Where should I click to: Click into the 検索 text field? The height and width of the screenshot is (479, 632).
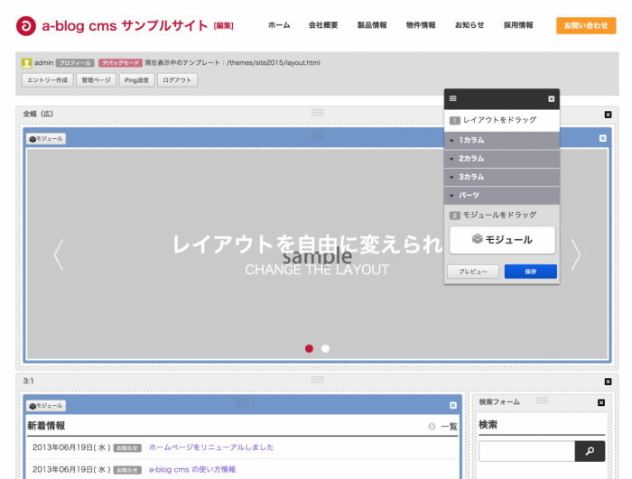coord(526,451)
